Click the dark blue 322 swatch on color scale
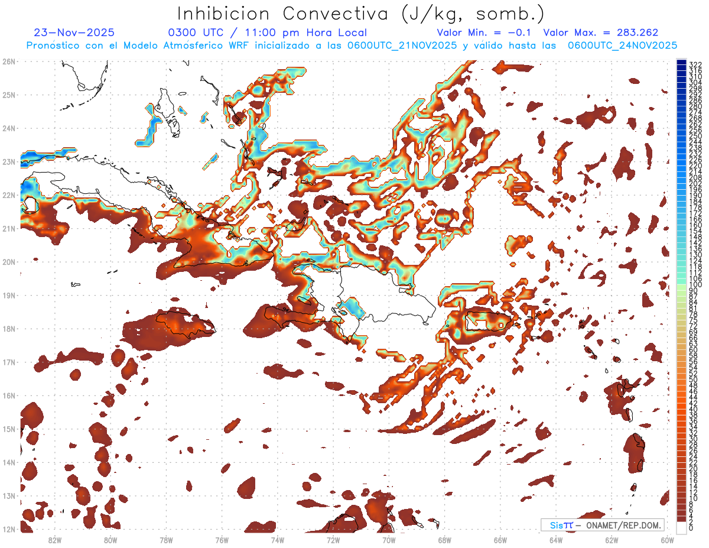This screenshot has height=548, width=709. tap(681, 63)
